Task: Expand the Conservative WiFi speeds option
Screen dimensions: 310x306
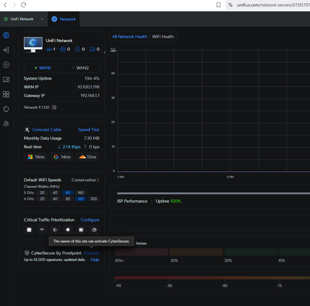Action: [x=85, y=180]
